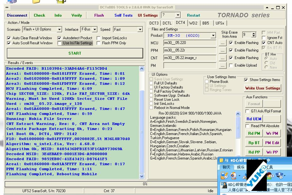Image resolution: width=292 pixels, height=195 pixels.
Task: Check Enable Upload for the PM file
Action: tap(231, 65)
